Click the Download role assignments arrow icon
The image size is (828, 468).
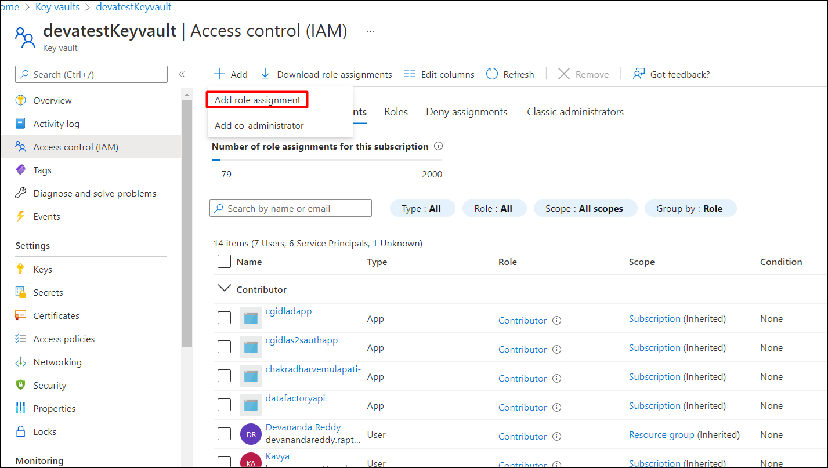pos(265,74)
